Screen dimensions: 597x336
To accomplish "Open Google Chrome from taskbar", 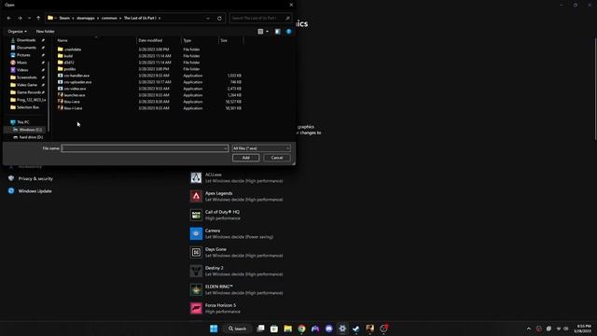I will coord(301,329).
